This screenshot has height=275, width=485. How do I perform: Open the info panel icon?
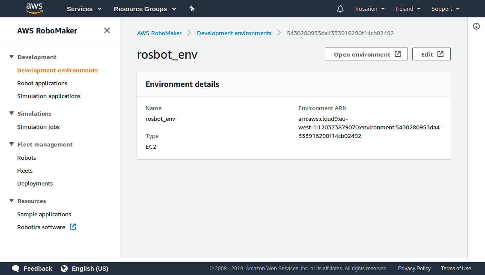point(476,26)
